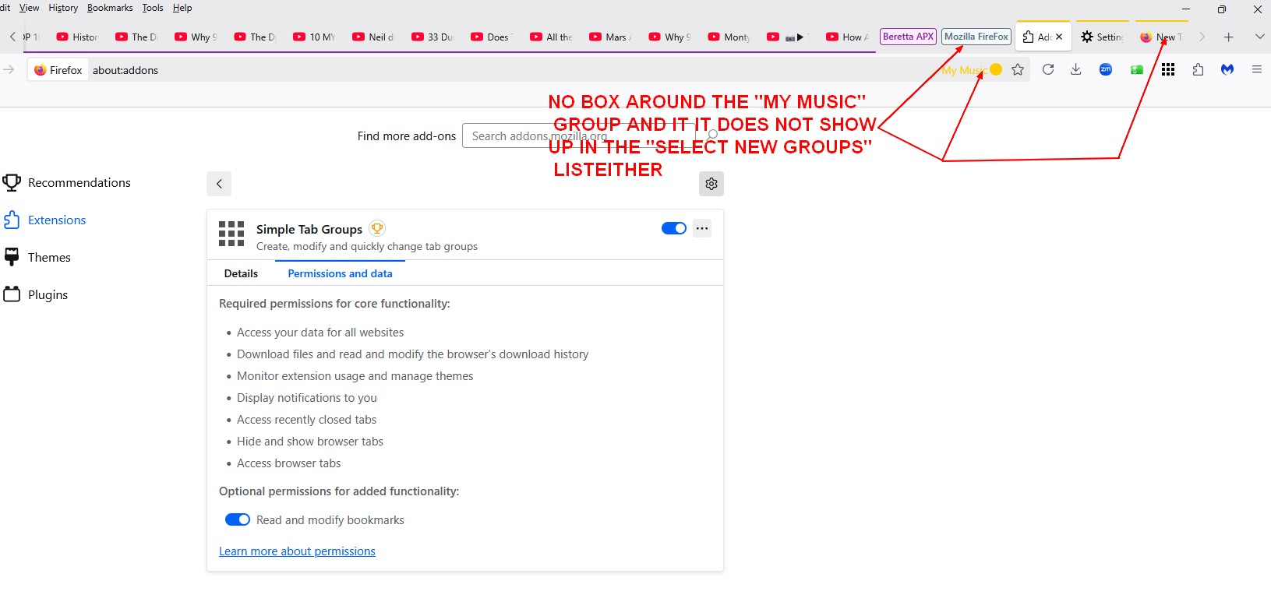This screenshot has height=609, width=1271.
Task: Open the View menu
Action: coord(29,8)
